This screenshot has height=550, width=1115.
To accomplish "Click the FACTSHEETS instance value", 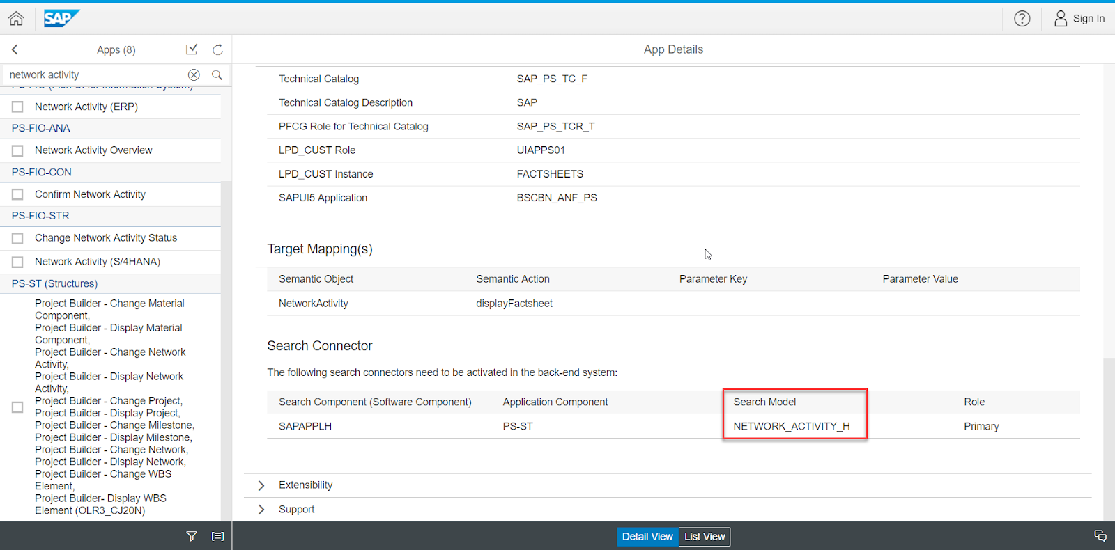I will [x=550, y=174].
